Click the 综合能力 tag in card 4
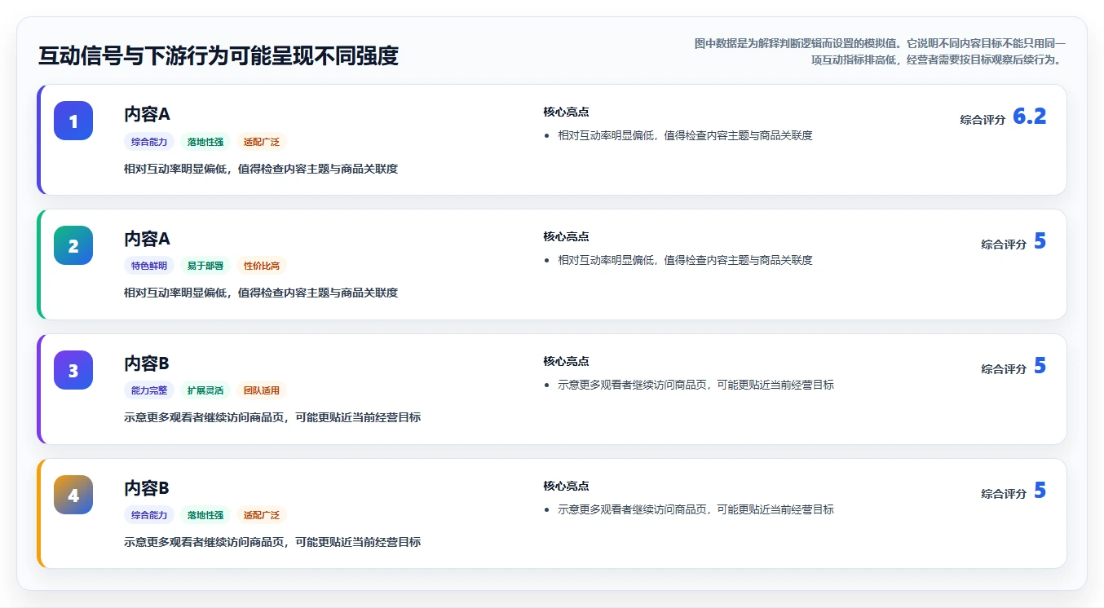 pos(149,515)
